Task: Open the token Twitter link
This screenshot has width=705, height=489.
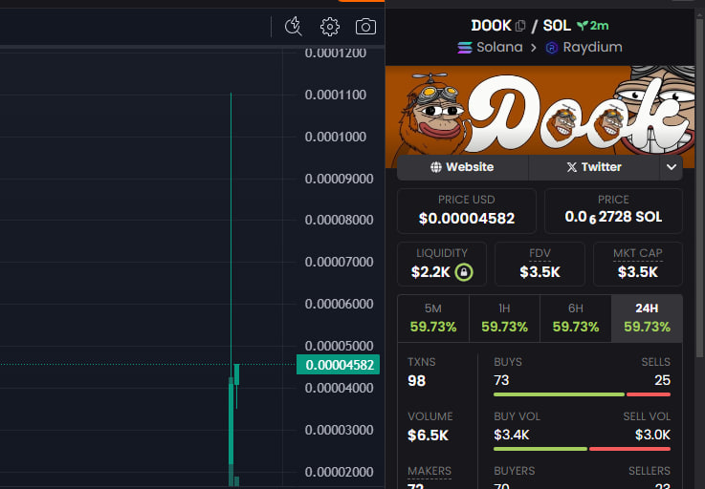Action: coord(594,167)
